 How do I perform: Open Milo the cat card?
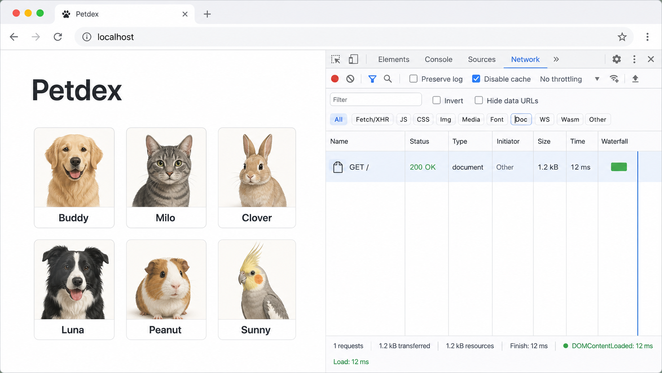coord(166,178)
